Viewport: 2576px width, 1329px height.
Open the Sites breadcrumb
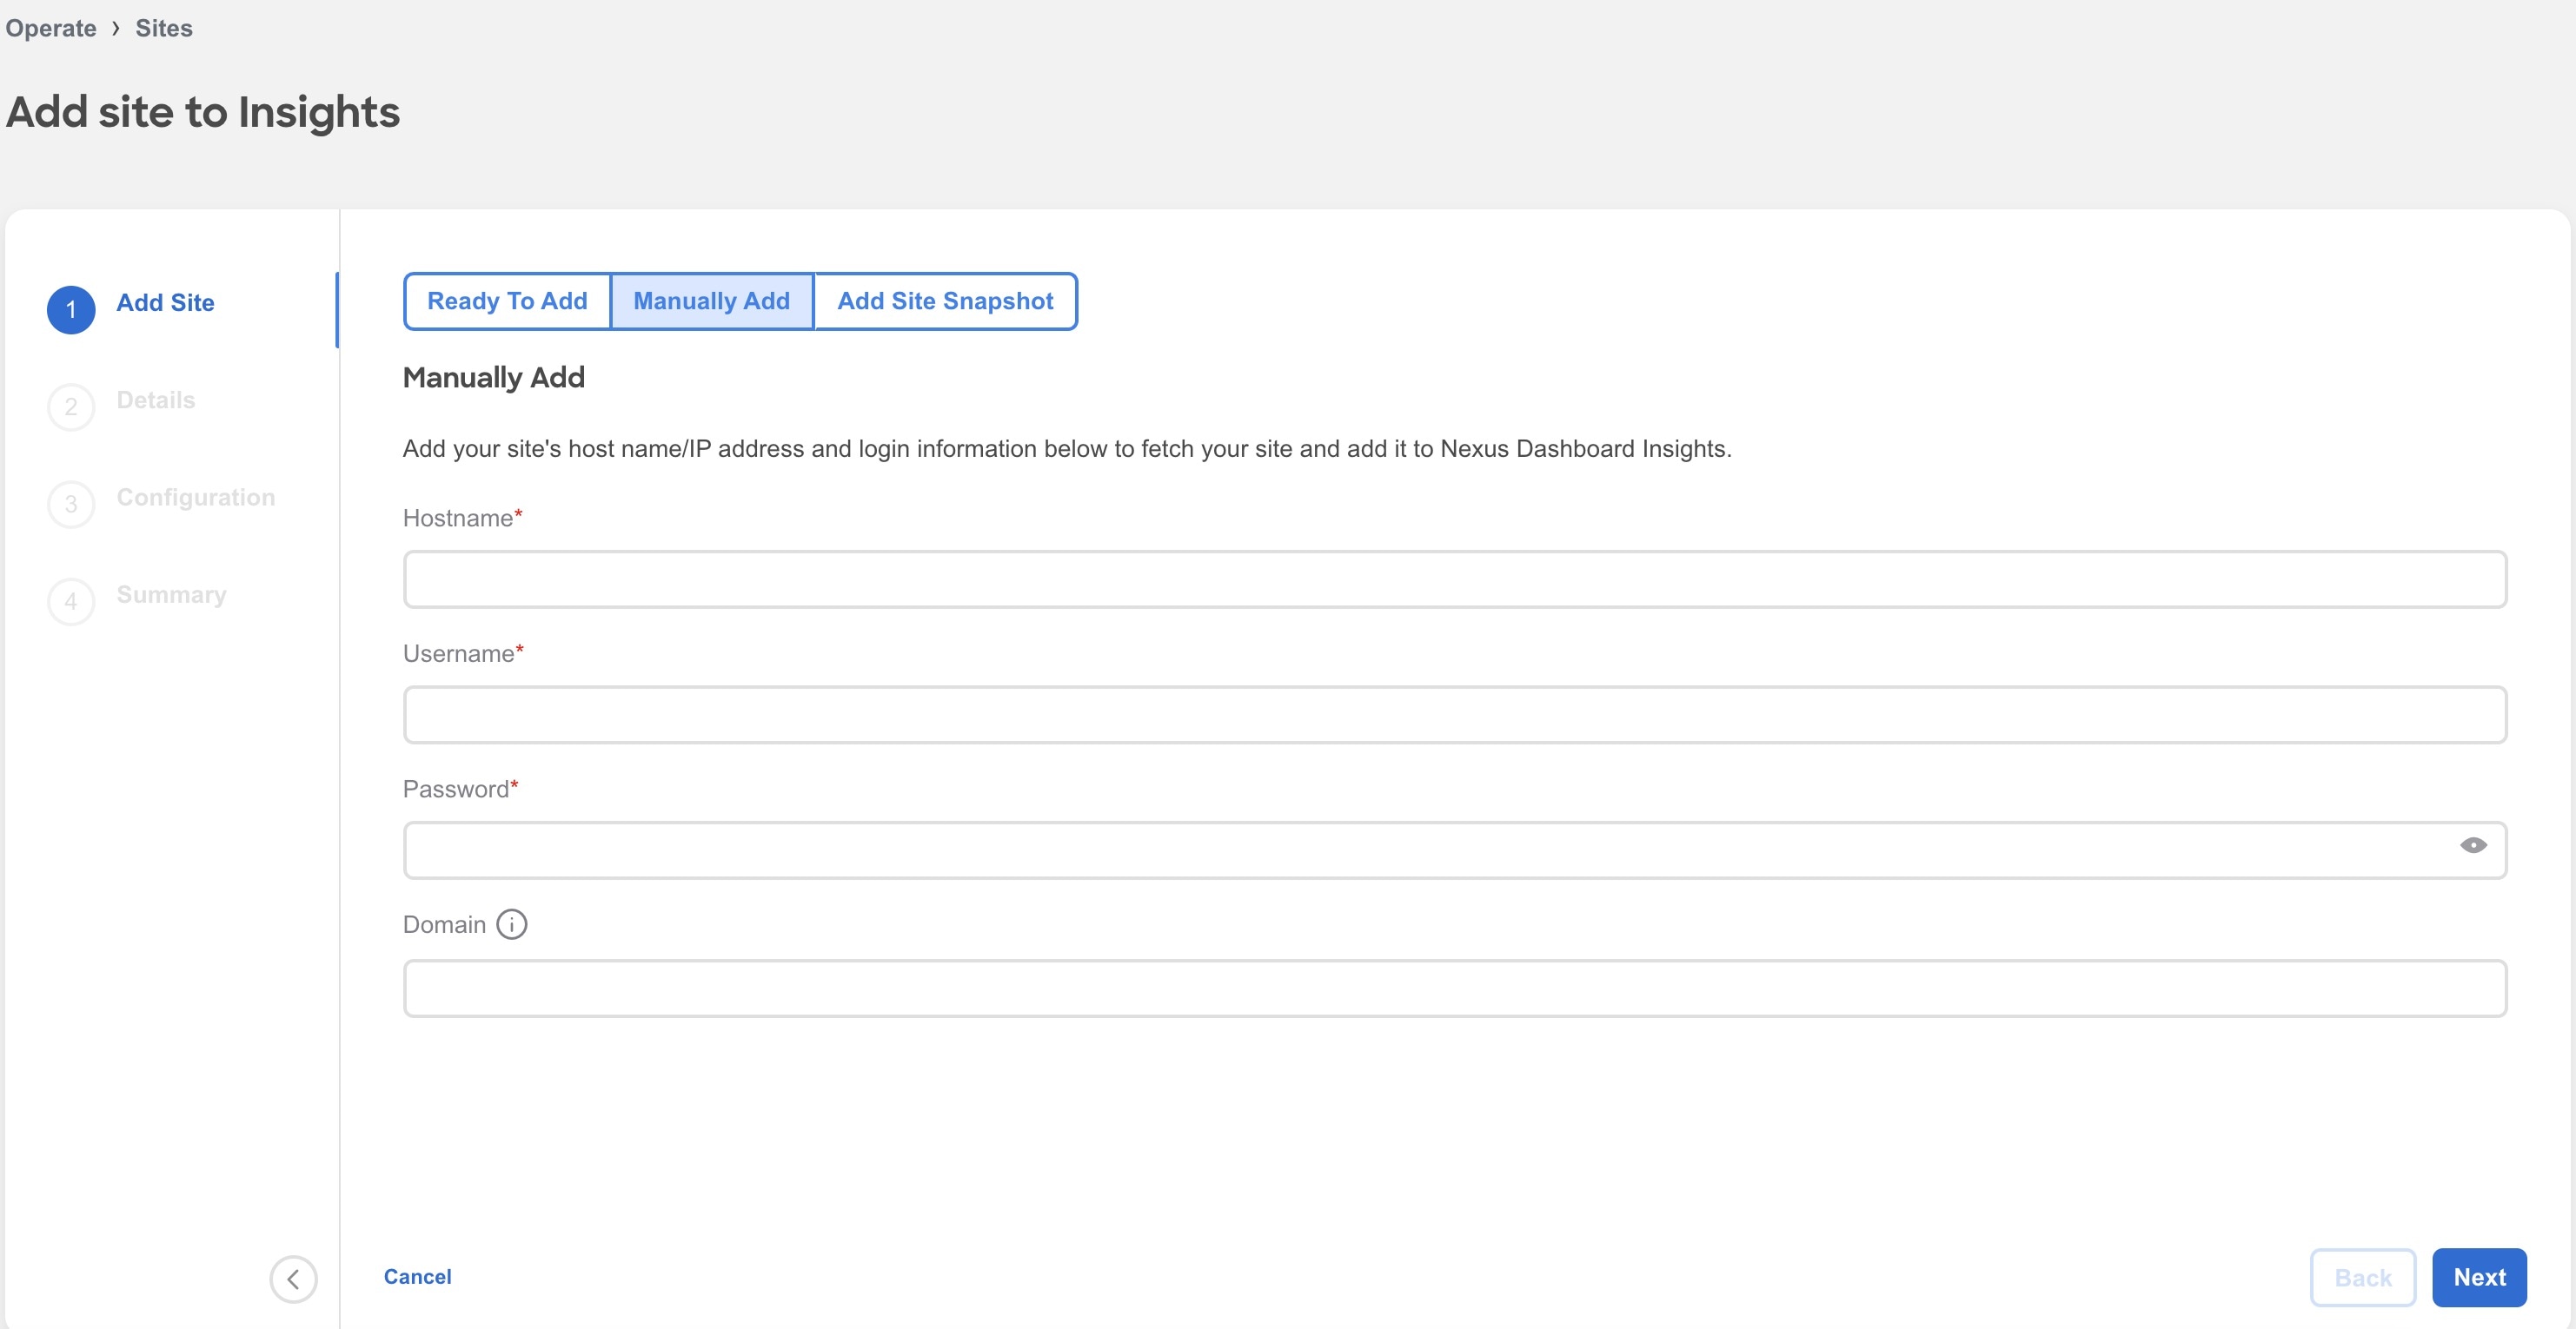coord(164,28)
